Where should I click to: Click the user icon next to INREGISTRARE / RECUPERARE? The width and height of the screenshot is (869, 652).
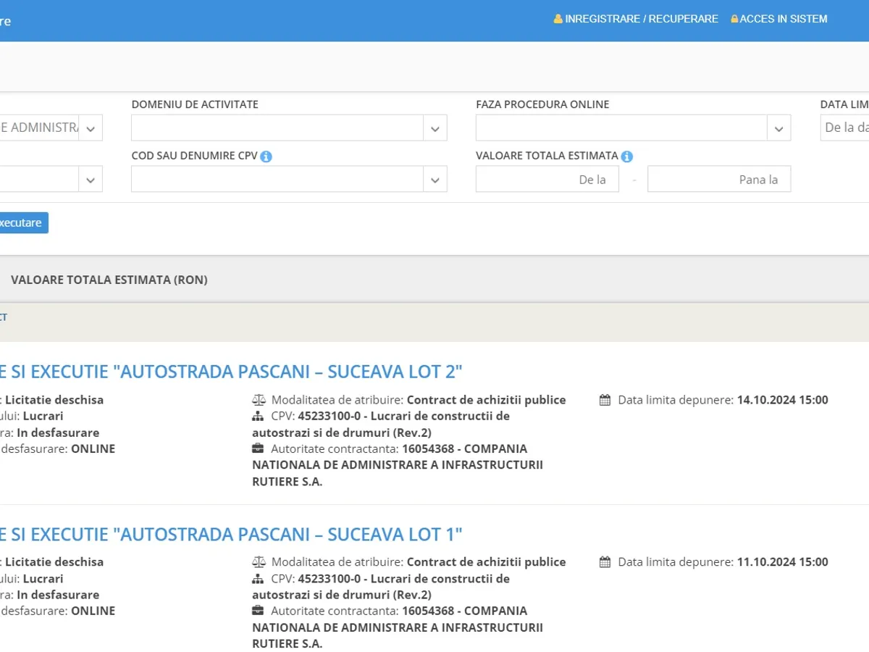pyautogui.click(x=558, y=19)
